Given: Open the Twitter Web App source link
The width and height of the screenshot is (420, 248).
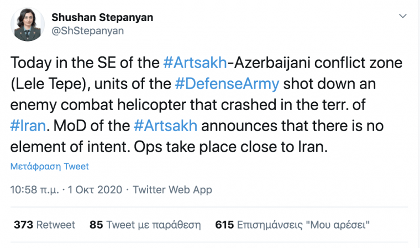Looking at the screenshot, I should coord(172,190).
